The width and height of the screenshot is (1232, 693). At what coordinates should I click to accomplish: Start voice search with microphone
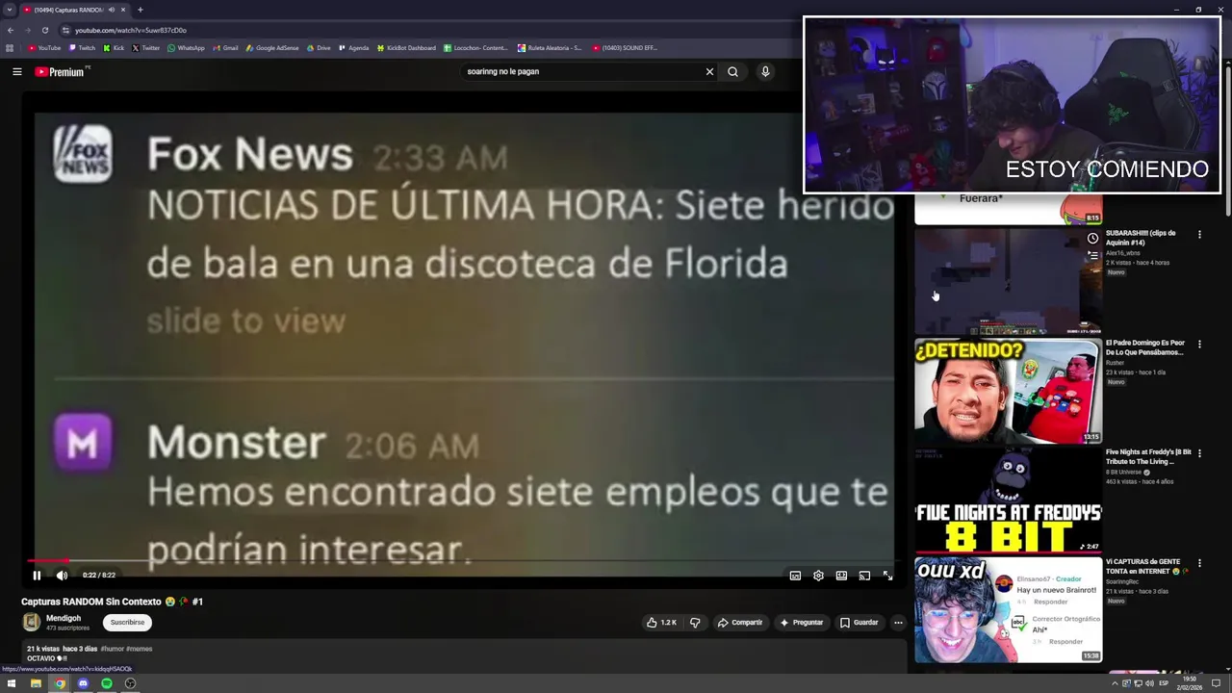765,71
